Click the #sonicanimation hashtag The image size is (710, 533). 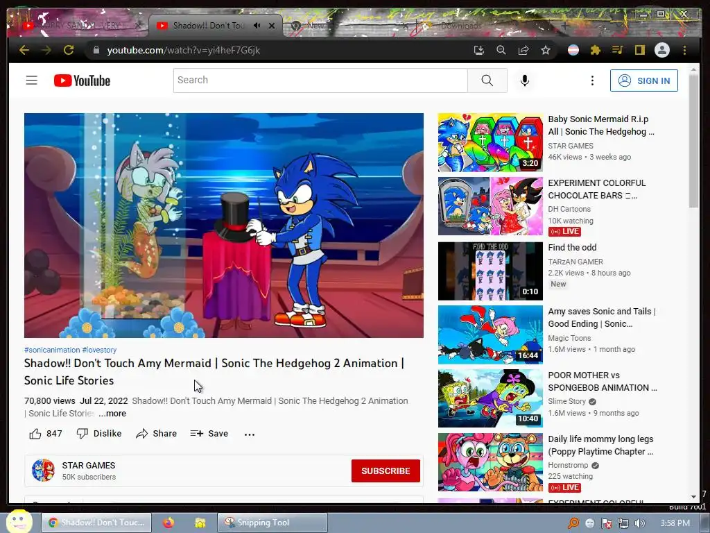(52, 350)
